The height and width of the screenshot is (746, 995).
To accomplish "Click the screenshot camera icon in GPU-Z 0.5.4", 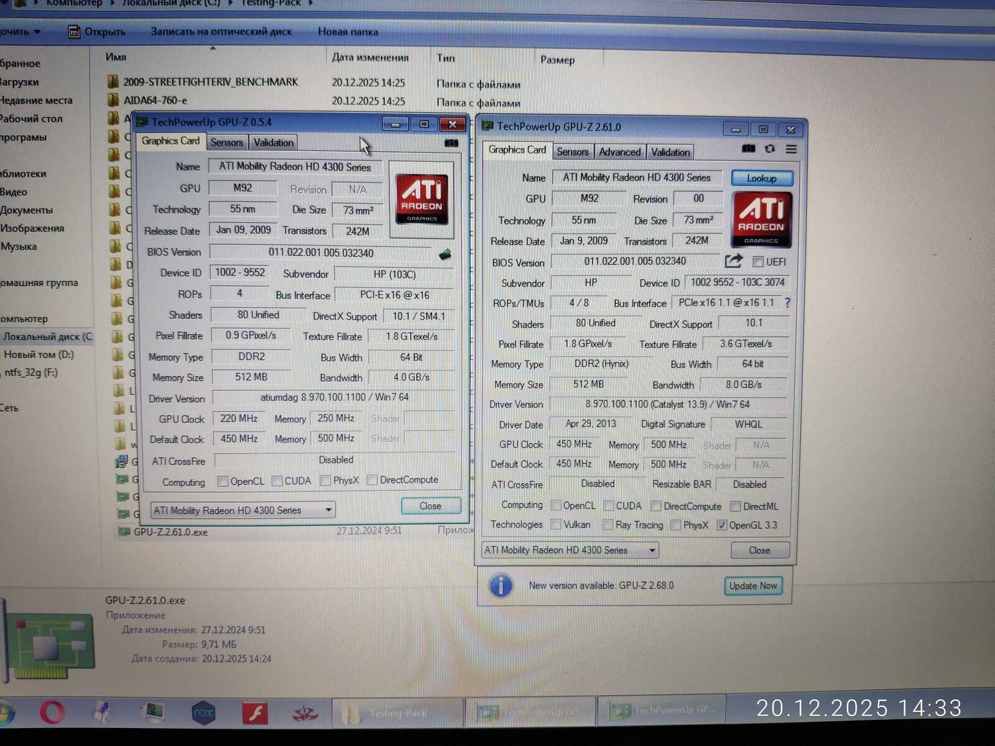I will tap(451, 143).
